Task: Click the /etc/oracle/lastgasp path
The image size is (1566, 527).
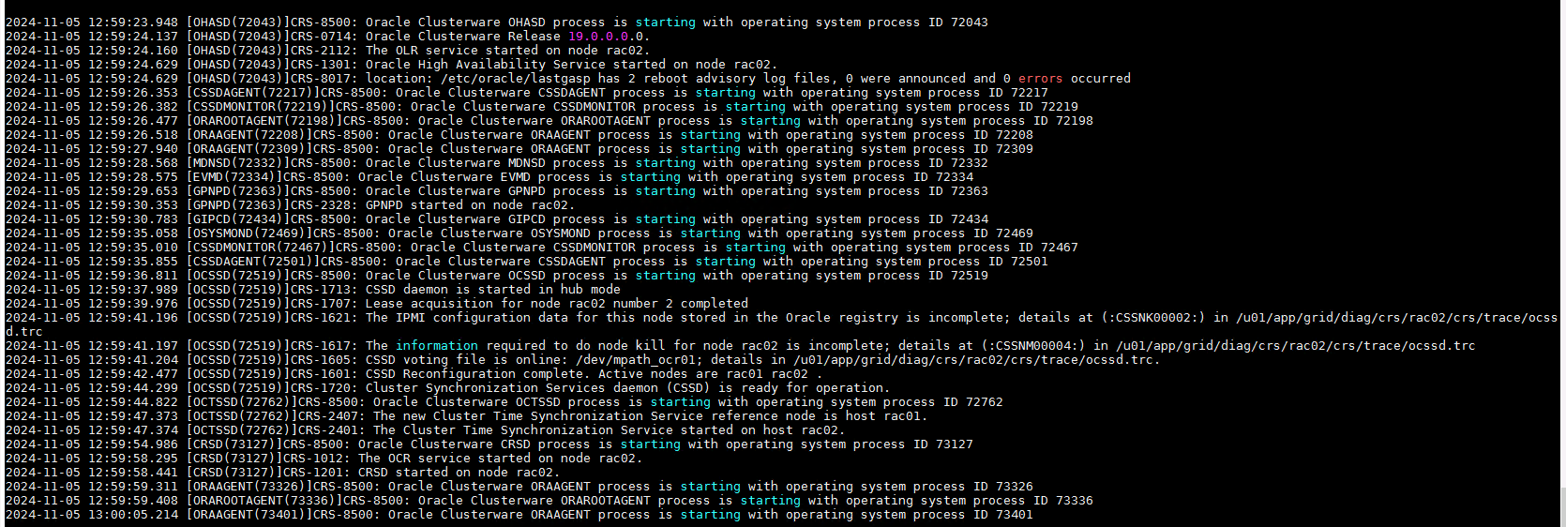Action: pos(516,79)
